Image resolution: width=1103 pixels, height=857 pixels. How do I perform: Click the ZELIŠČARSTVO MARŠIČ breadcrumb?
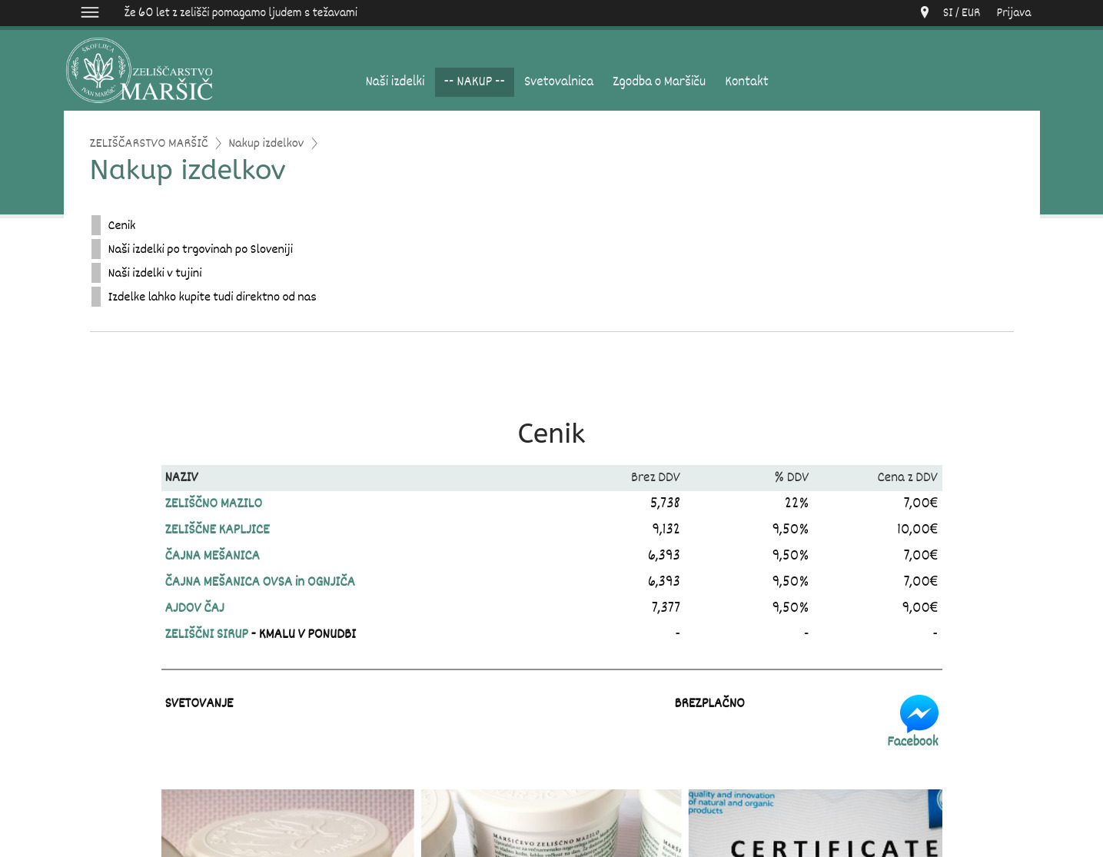(x=148, y=143)
